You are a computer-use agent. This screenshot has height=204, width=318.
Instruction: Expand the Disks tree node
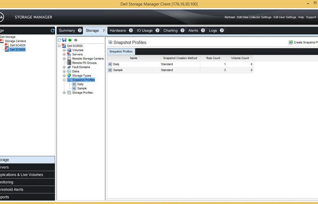coord(64,72)
